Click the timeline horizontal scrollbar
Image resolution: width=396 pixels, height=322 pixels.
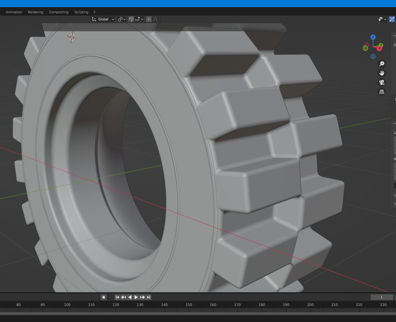tap(198, 314)
